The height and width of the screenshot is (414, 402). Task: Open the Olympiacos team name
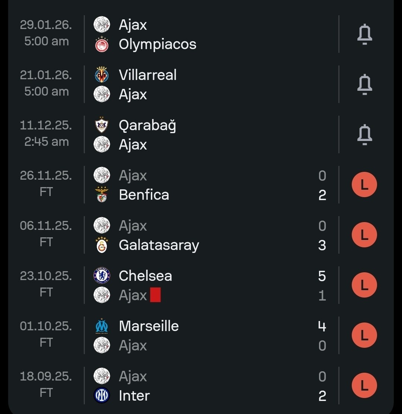[157, 44]
